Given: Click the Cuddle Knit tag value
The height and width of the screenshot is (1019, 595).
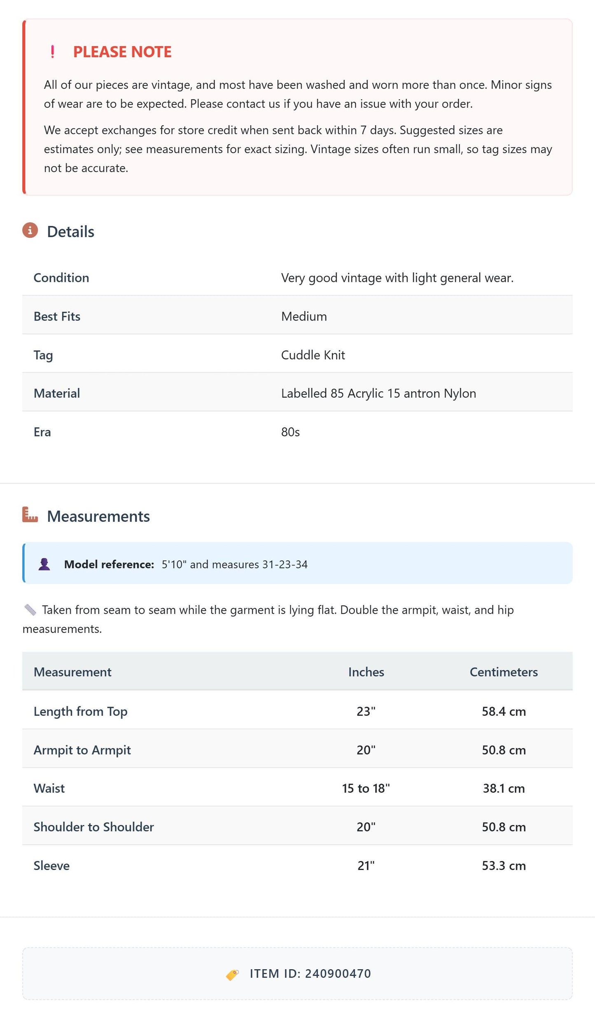Looking at the screenshot, I should (313, 355).
